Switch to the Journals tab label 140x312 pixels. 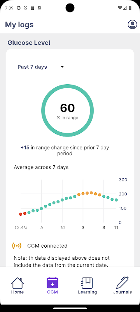click(122, 292)
